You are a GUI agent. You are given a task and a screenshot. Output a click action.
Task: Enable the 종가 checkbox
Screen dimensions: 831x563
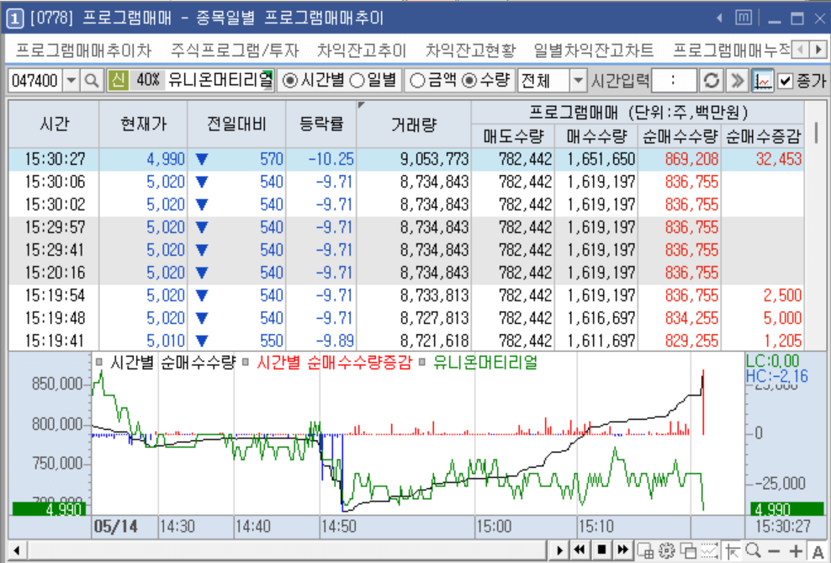click(x=786, y=77)
